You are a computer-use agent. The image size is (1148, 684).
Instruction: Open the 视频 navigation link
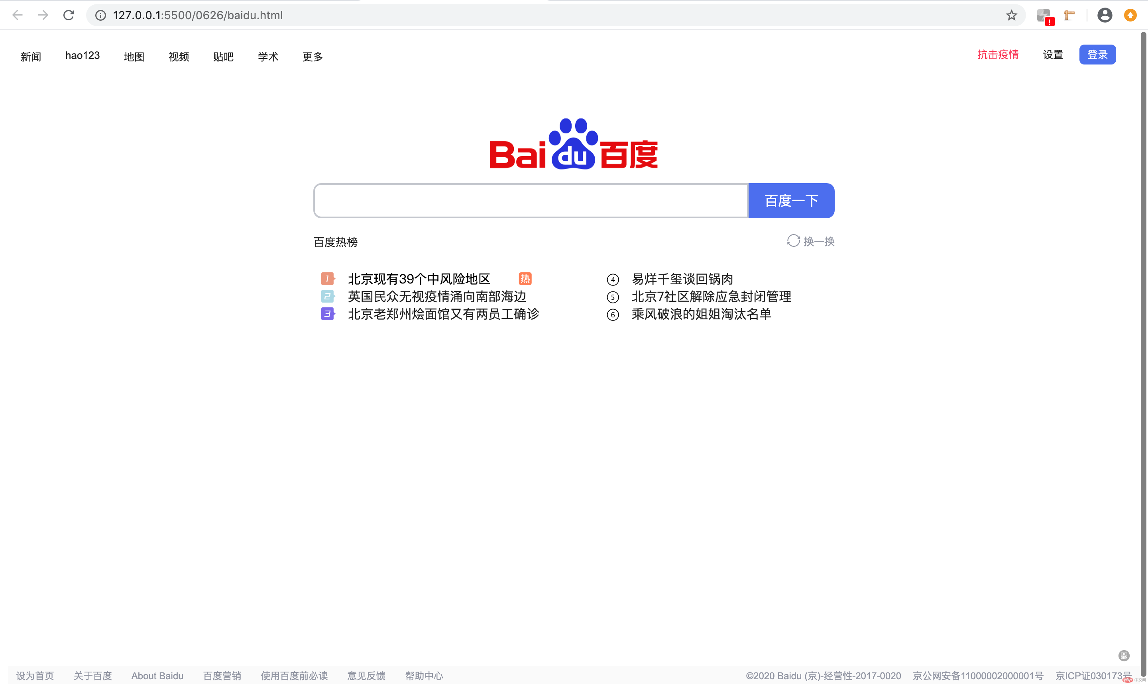(179, 57)
